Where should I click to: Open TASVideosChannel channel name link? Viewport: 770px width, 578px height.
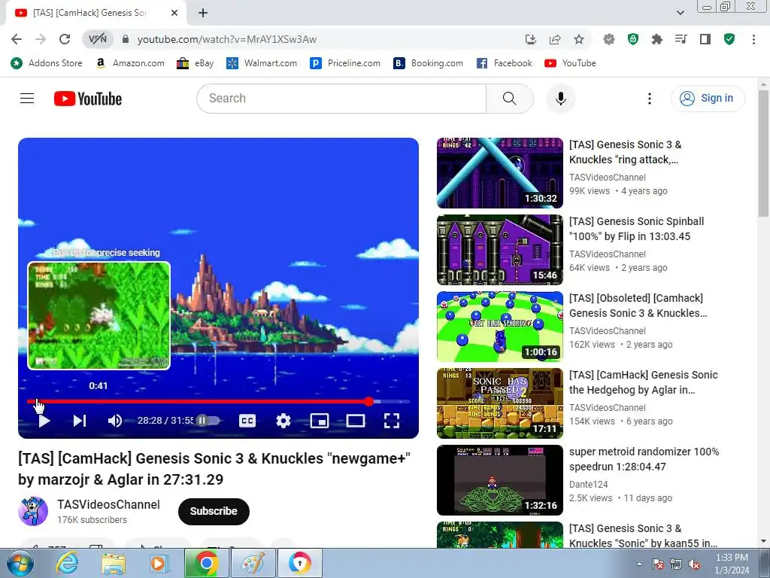coord(108,505)
